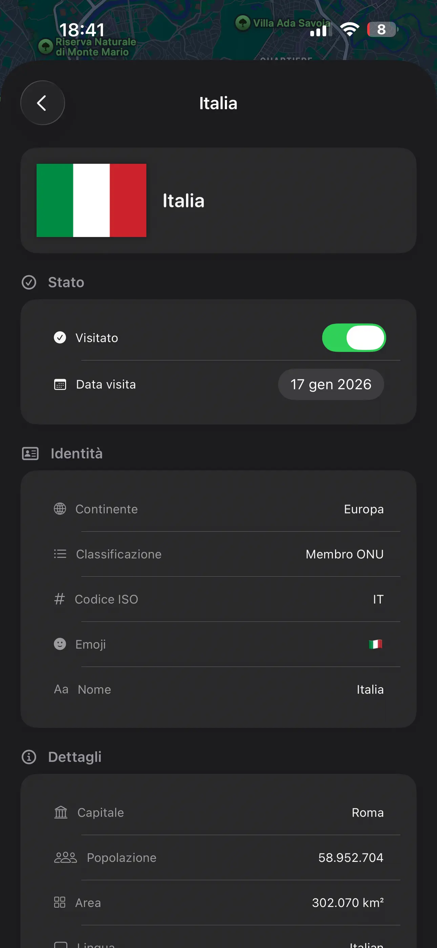Tap the Visitato checkmark icon

click(60, 337)
